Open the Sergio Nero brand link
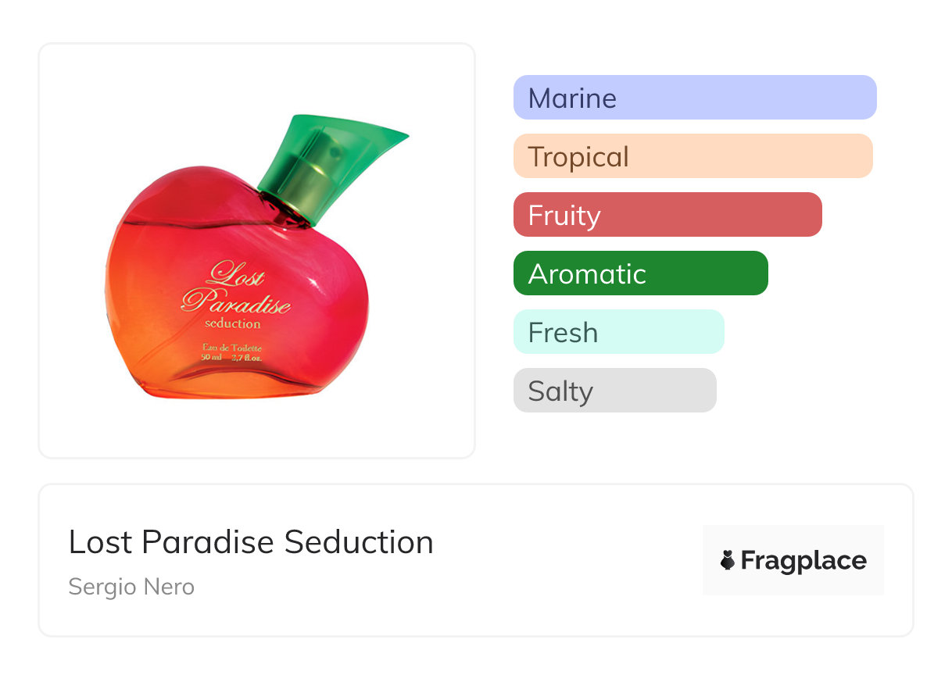The width and height of the screenshot is (952, 675). 131,587
